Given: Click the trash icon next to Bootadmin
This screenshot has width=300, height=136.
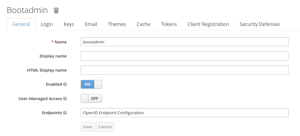Looking at the screenshot, I should (x=56, y=11).
